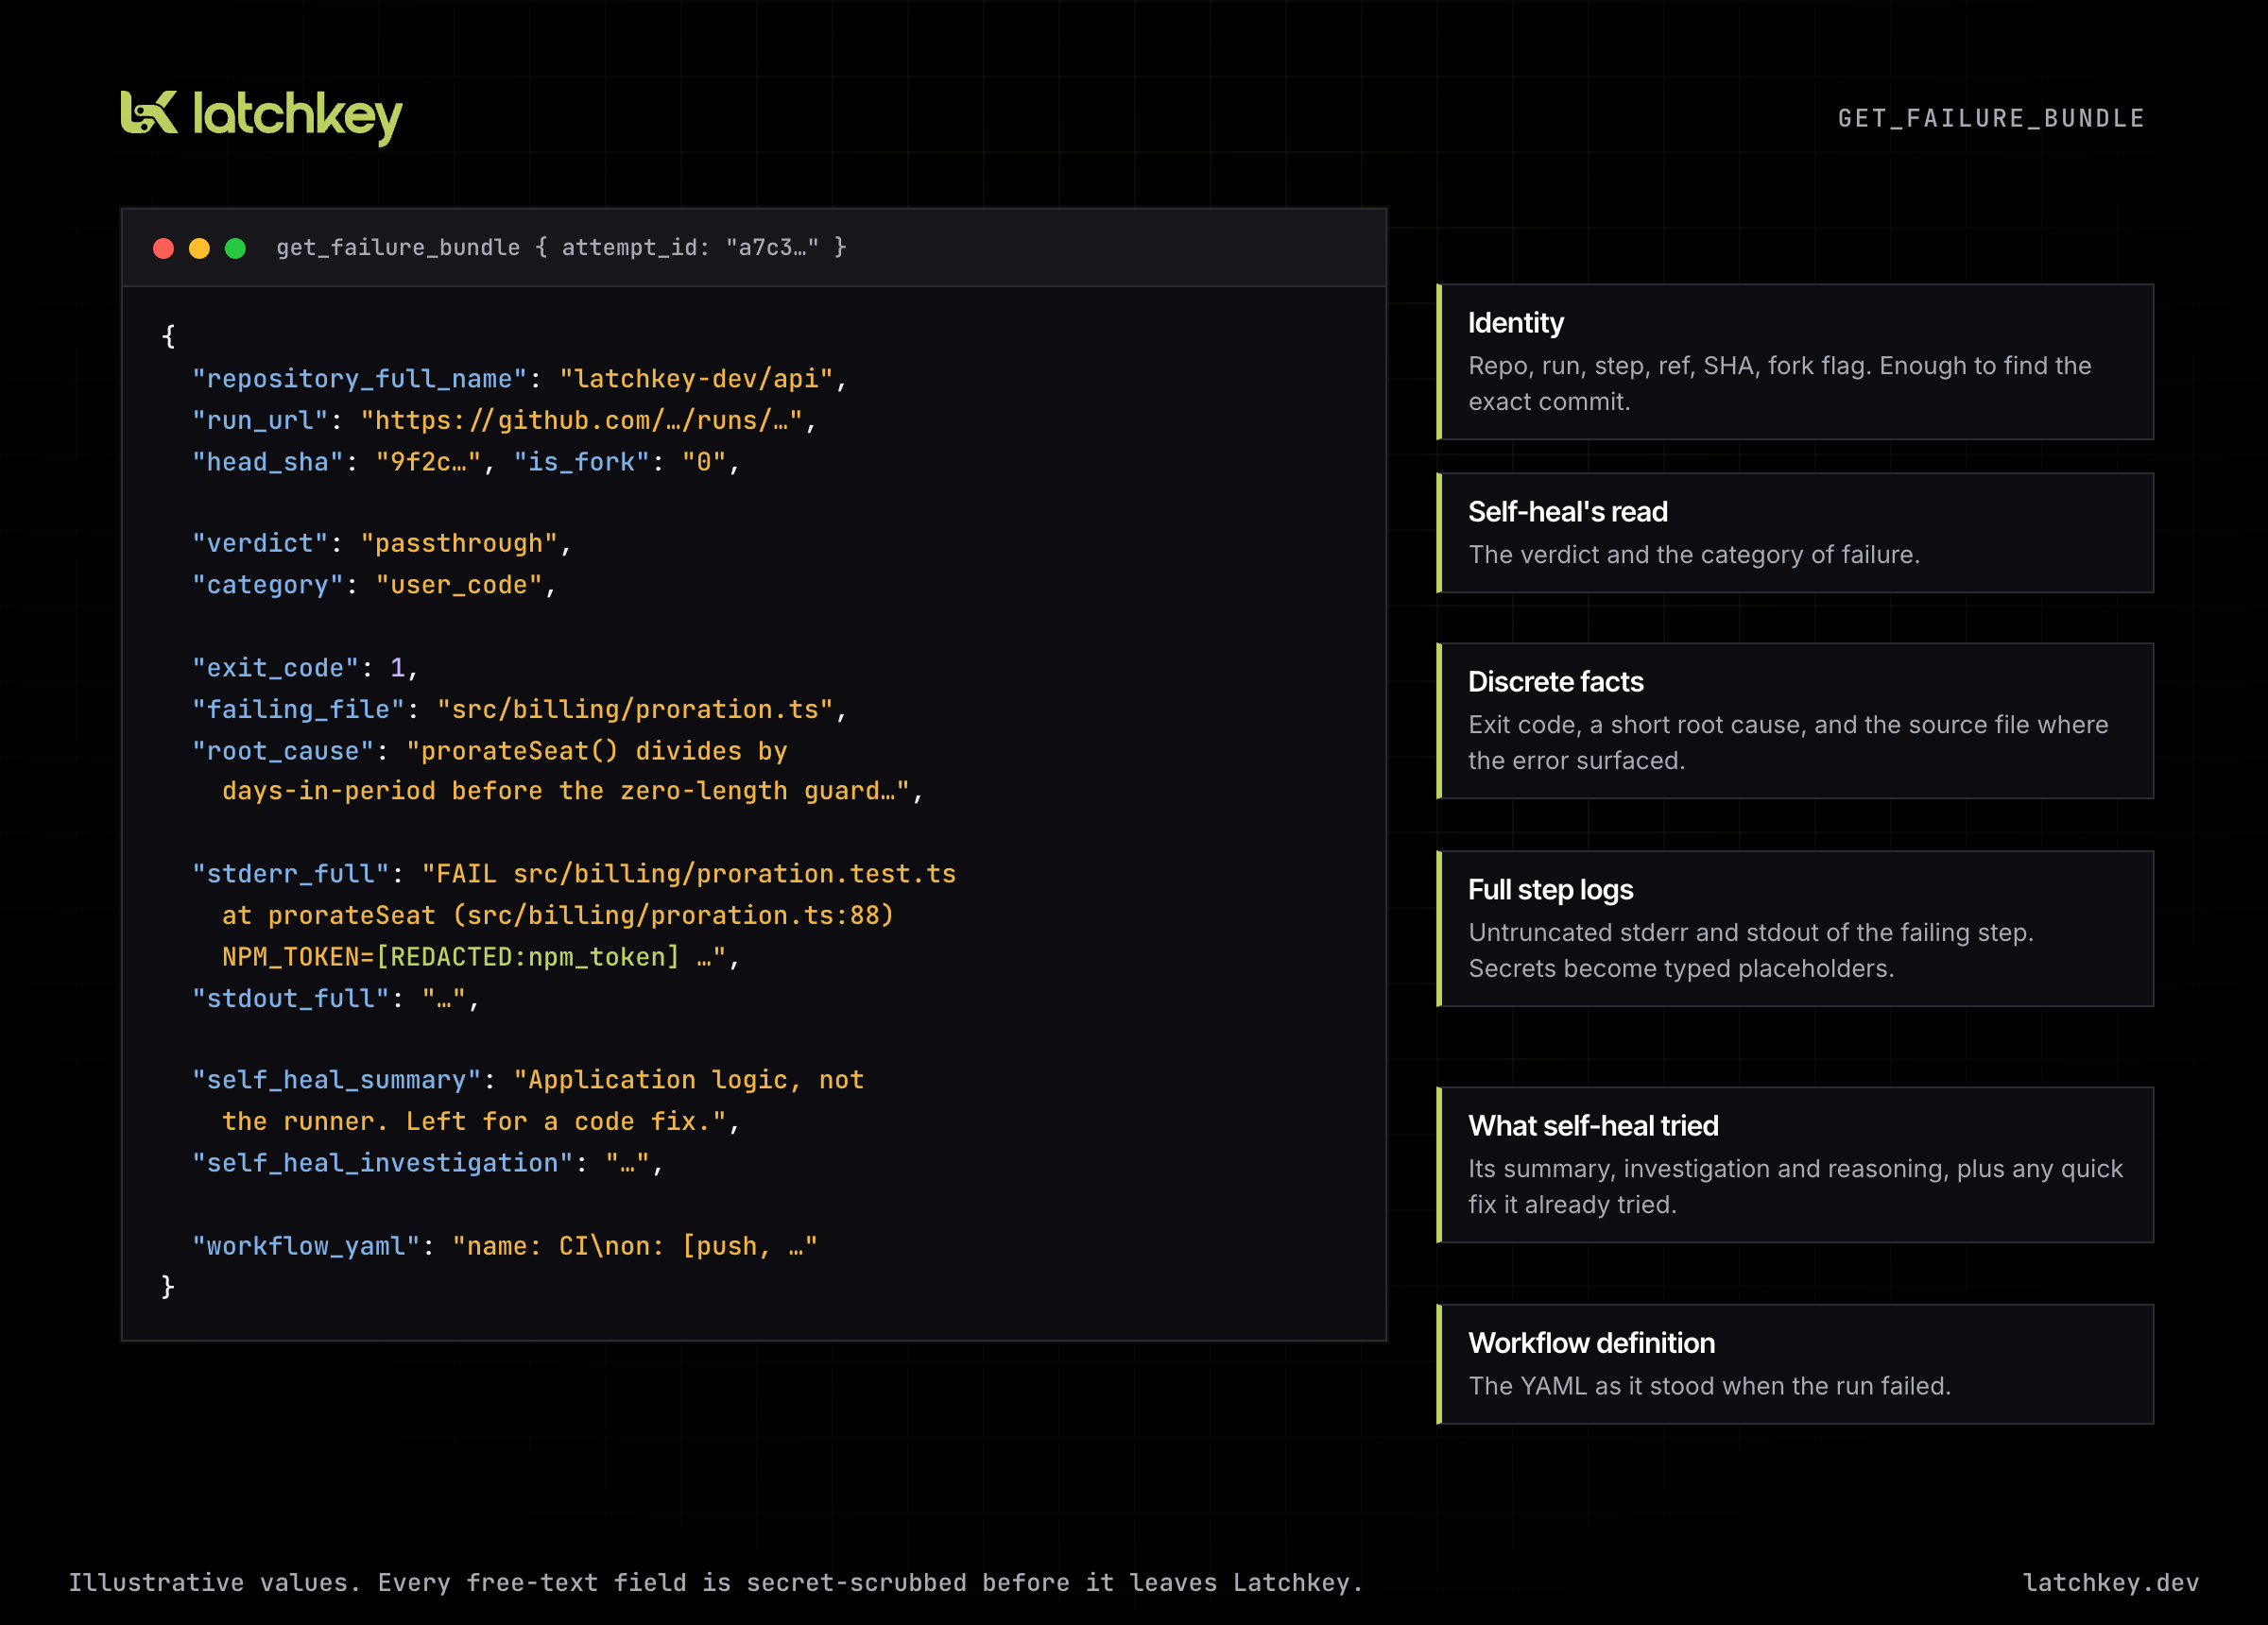
Task: Click the yellow window dot
Action: pyautogui.click(x=199, y=248)
